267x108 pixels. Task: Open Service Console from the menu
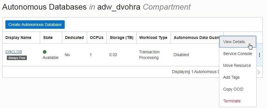click(x=238, y=54)
